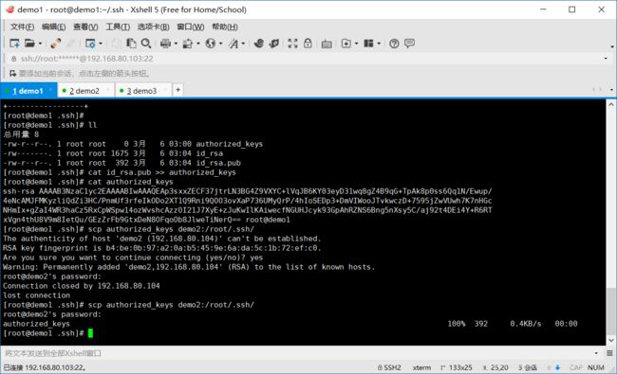Click the compose bar menu icon at bottom right
This screenshot has width=617, height=374.
tap(609, 353)
